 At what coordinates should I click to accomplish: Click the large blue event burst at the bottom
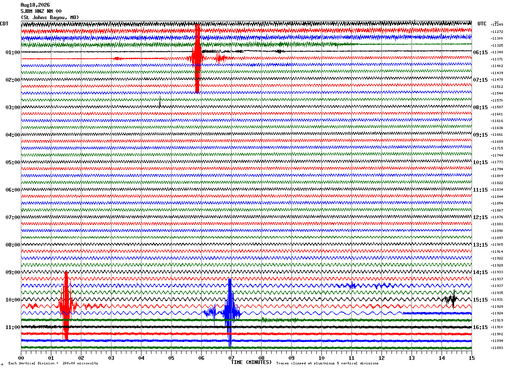[230, 313]
